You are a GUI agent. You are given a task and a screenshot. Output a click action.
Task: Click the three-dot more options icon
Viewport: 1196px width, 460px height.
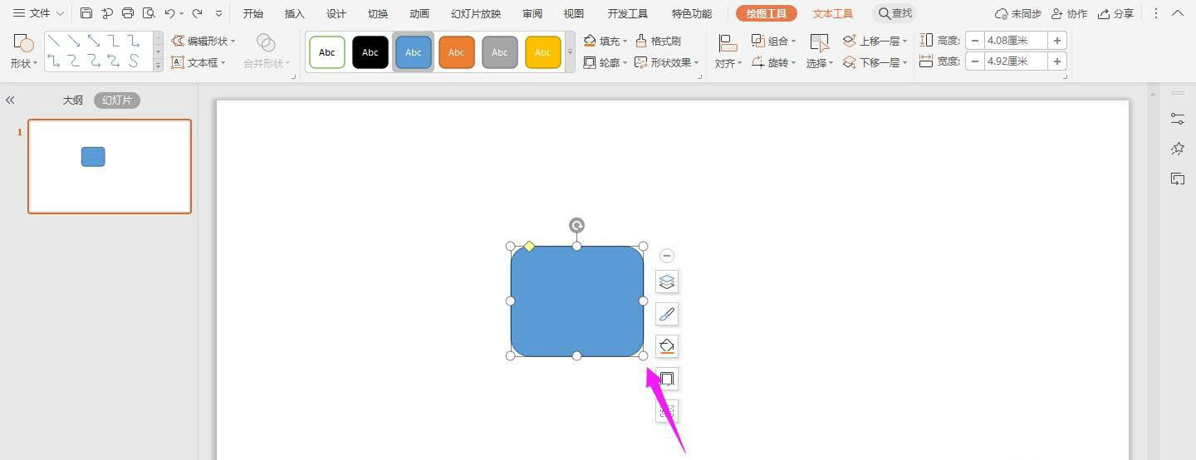pos(1156,13)
